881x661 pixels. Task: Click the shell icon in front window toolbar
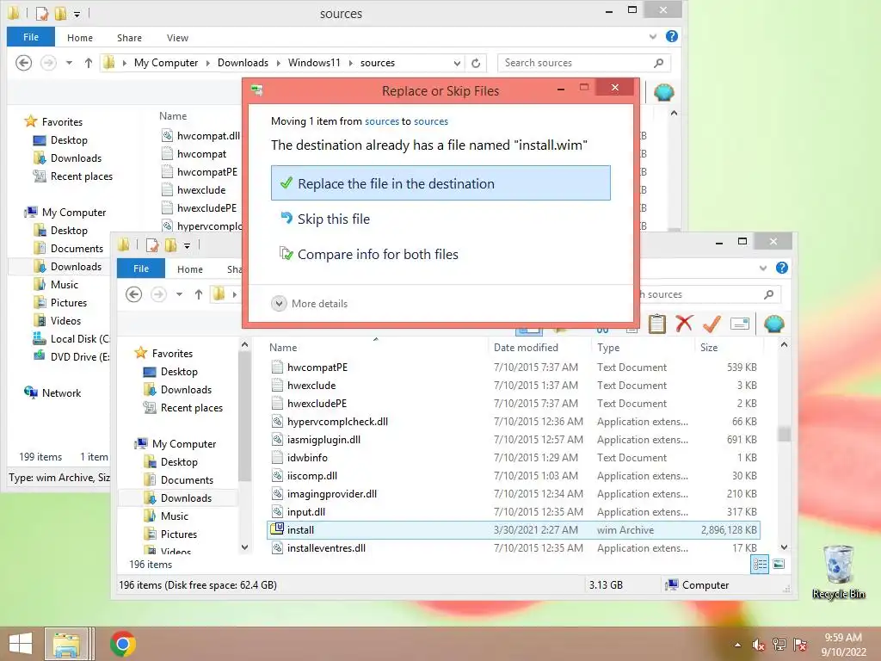coord(774,324)
